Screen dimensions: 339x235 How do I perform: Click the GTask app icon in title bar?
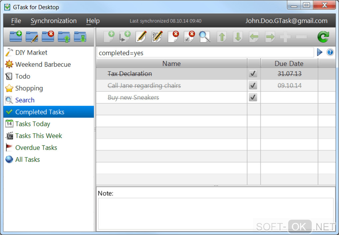[7, 7]
